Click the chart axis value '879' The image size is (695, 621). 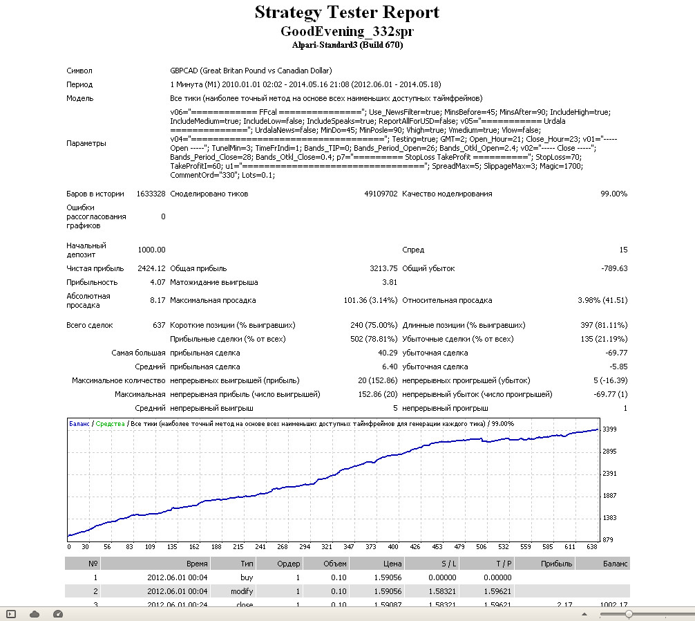coord(608,540)
